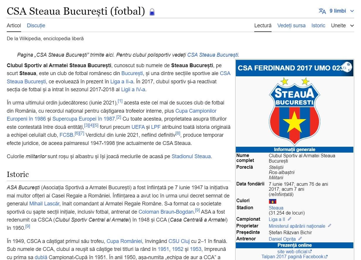Click the article title CSA Steaua București (fotbal)

76,11
